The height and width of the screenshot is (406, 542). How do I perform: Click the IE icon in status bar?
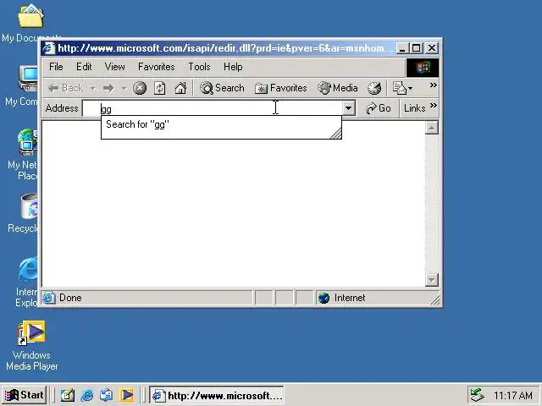[49, 298]
